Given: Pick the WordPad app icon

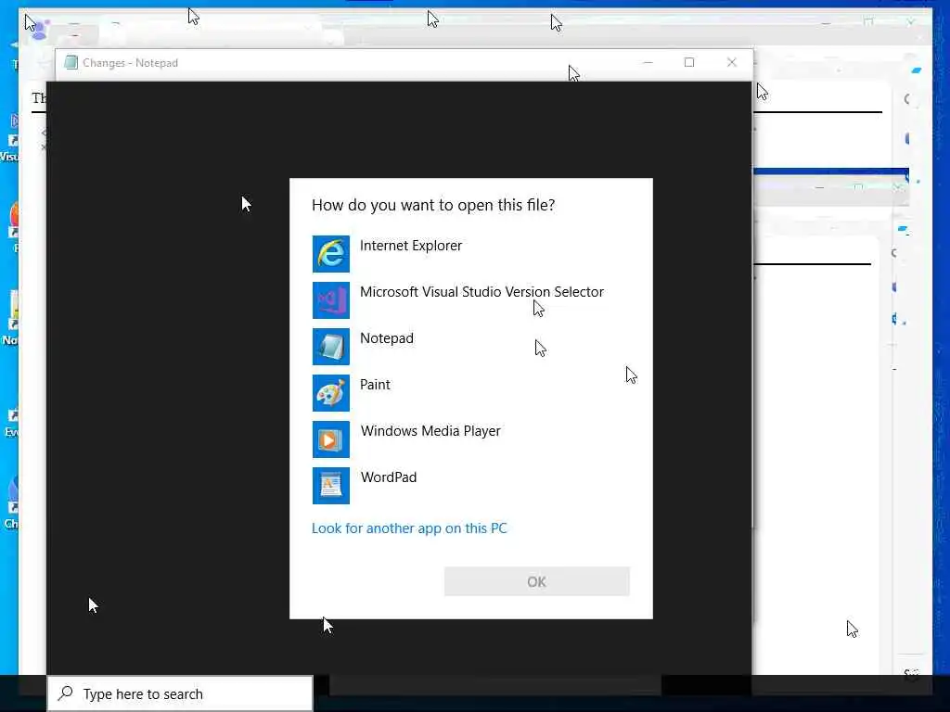Looking at the screenshot, I should [331, 486].
